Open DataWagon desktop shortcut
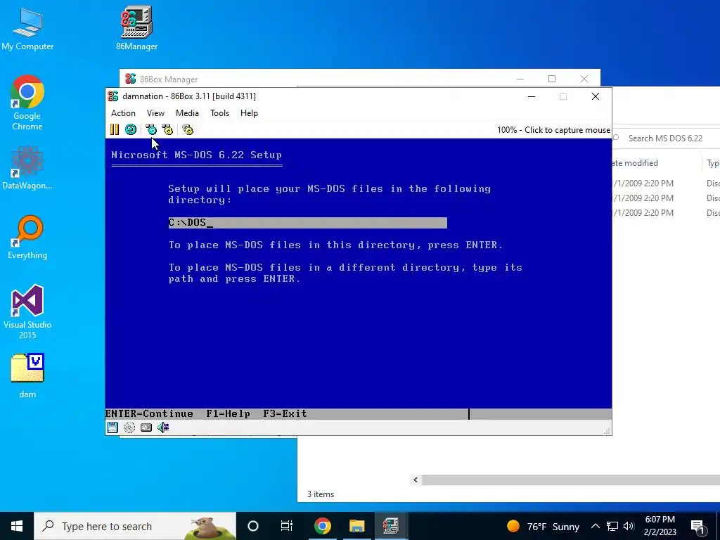Screen dimensions: 720x540 tap(27, 167)
